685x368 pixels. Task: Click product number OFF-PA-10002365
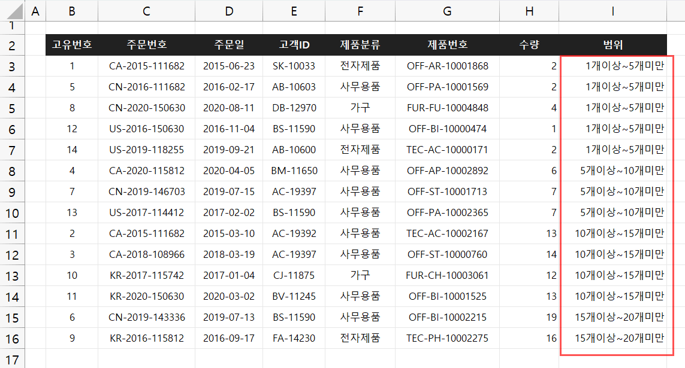[x=447, y=213]
